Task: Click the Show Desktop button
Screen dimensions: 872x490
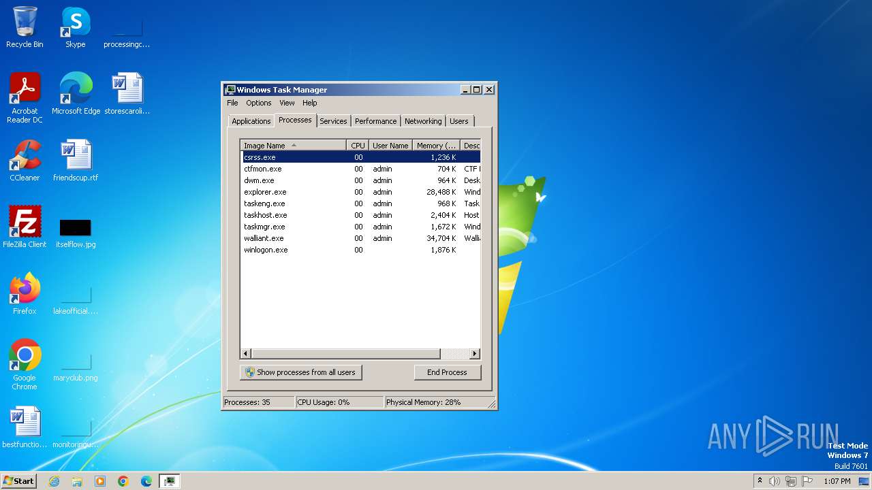Action: (864, 481)
